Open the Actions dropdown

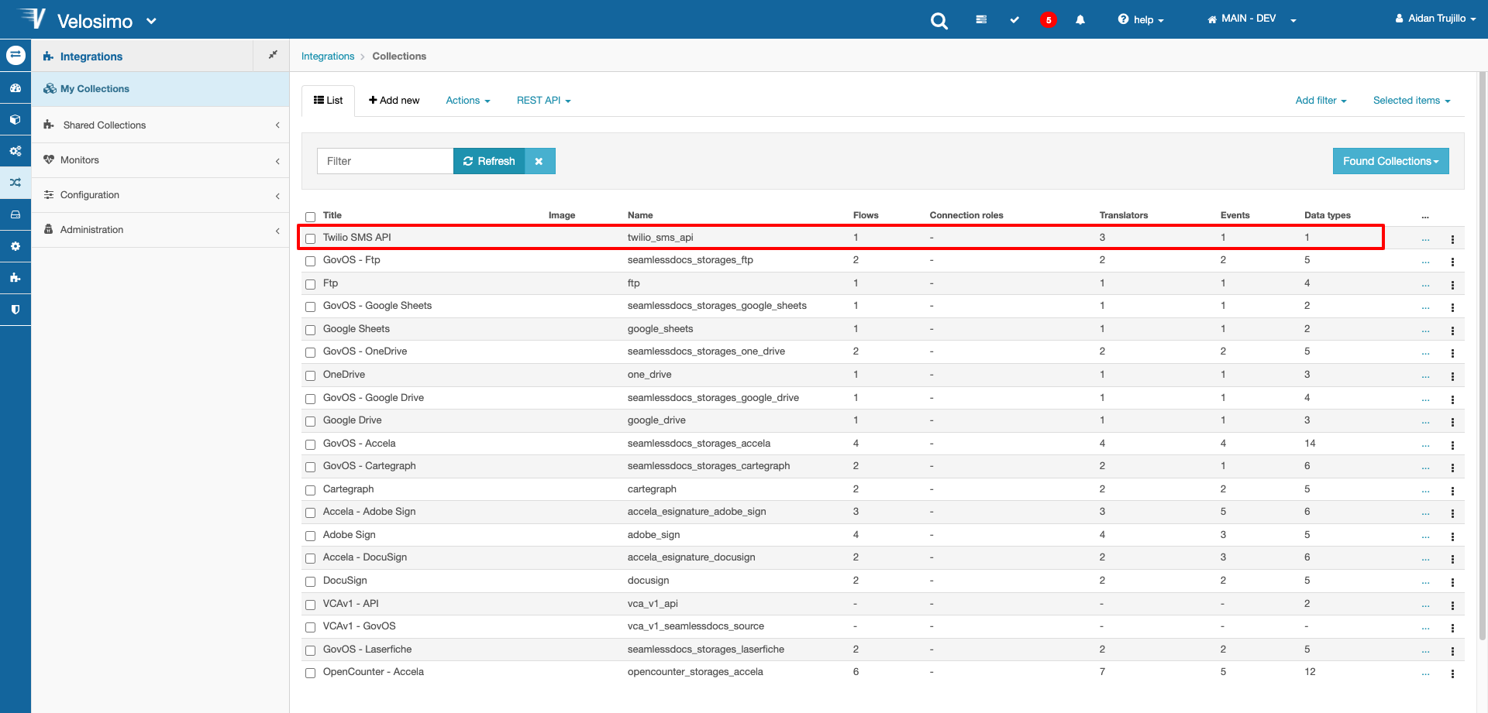468,101
